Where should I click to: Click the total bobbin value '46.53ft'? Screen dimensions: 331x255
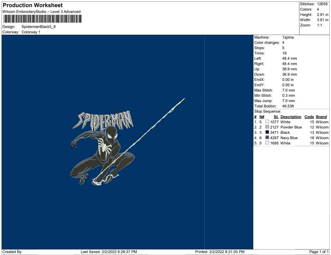288,106
